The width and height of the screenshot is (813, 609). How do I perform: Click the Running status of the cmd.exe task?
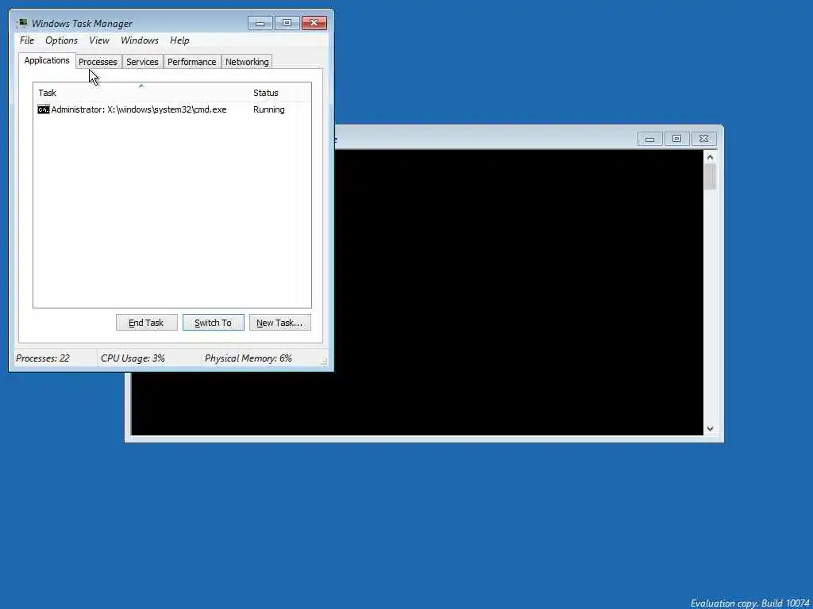point(268,109)
